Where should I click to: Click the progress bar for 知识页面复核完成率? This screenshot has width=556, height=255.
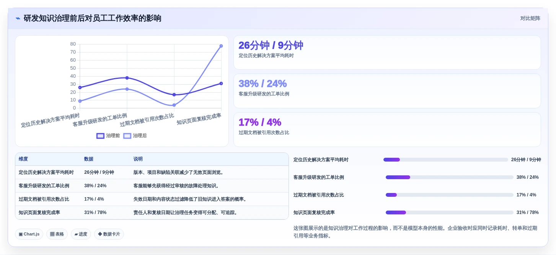click(450, 212)
